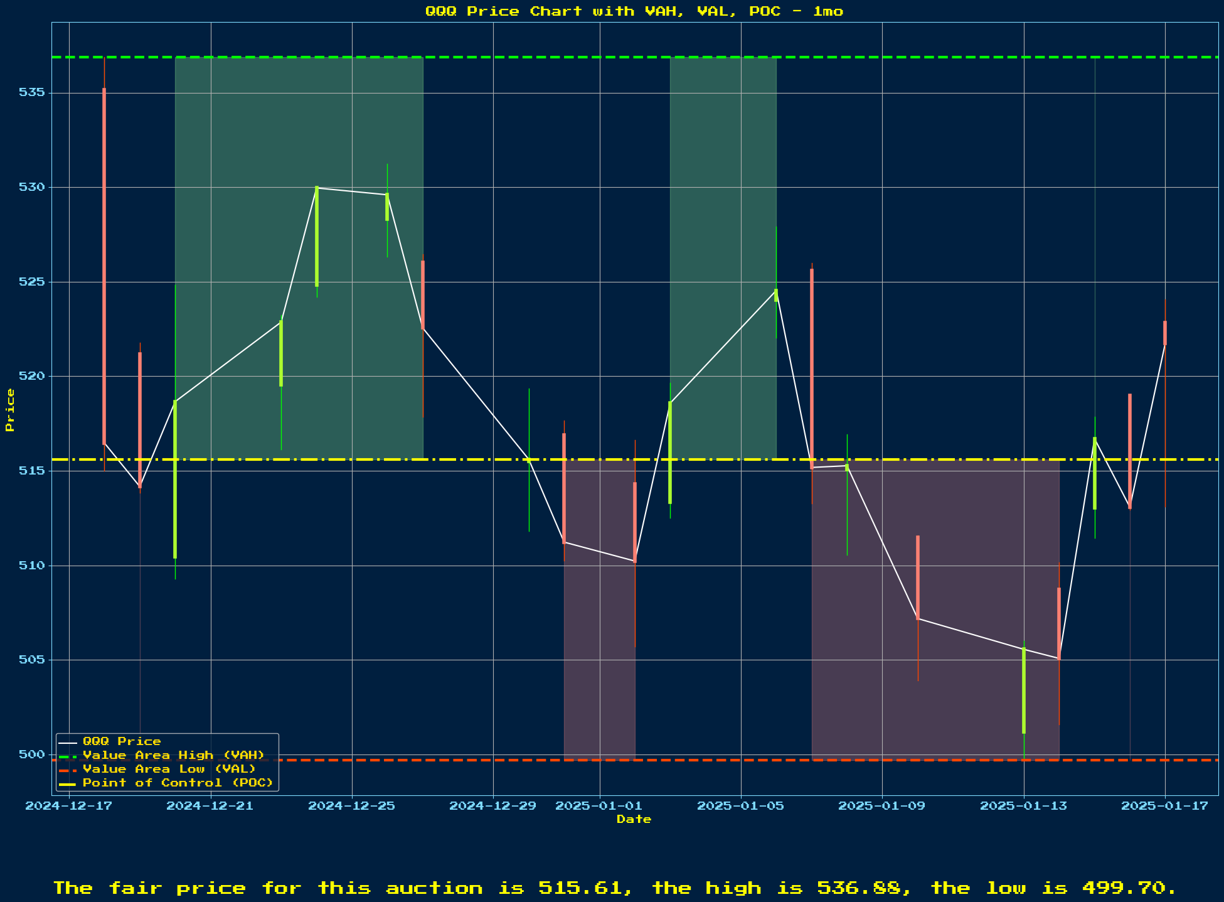Click the Price y-axis title
This screenshot has height=902, width=1224.
(9, 410)
